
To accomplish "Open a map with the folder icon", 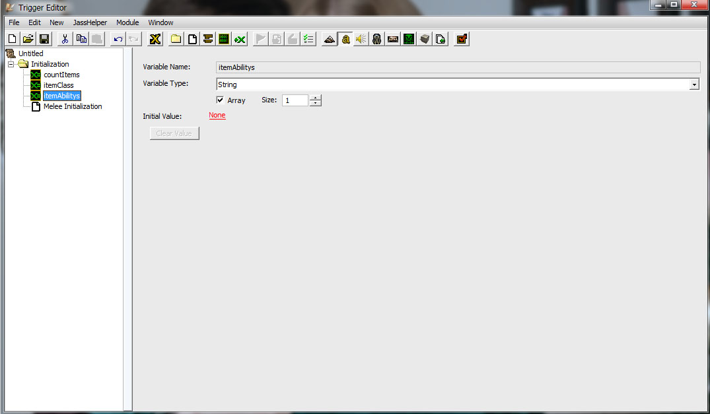I will (28, 40).
